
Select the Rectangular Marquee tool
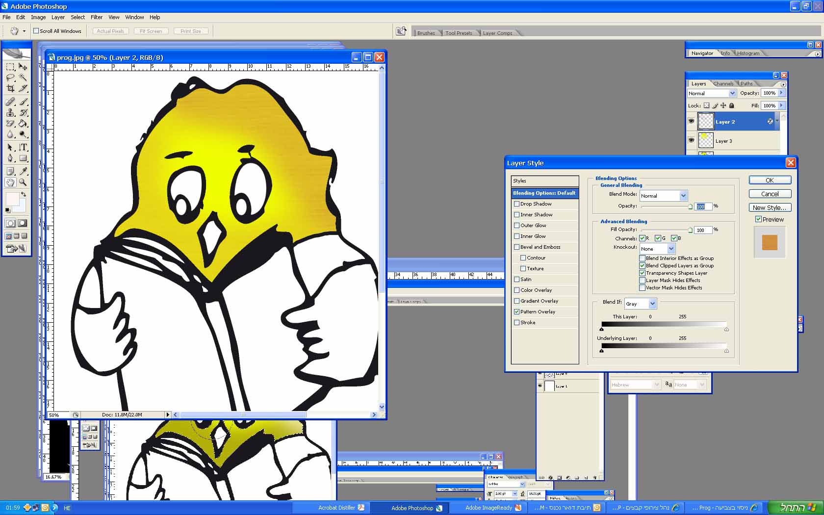(x=10, y=67)
